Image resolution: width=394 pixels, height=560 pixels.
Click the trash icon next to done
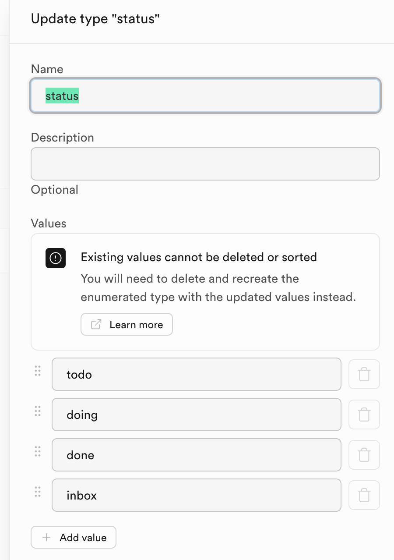(x=364, y=455)
